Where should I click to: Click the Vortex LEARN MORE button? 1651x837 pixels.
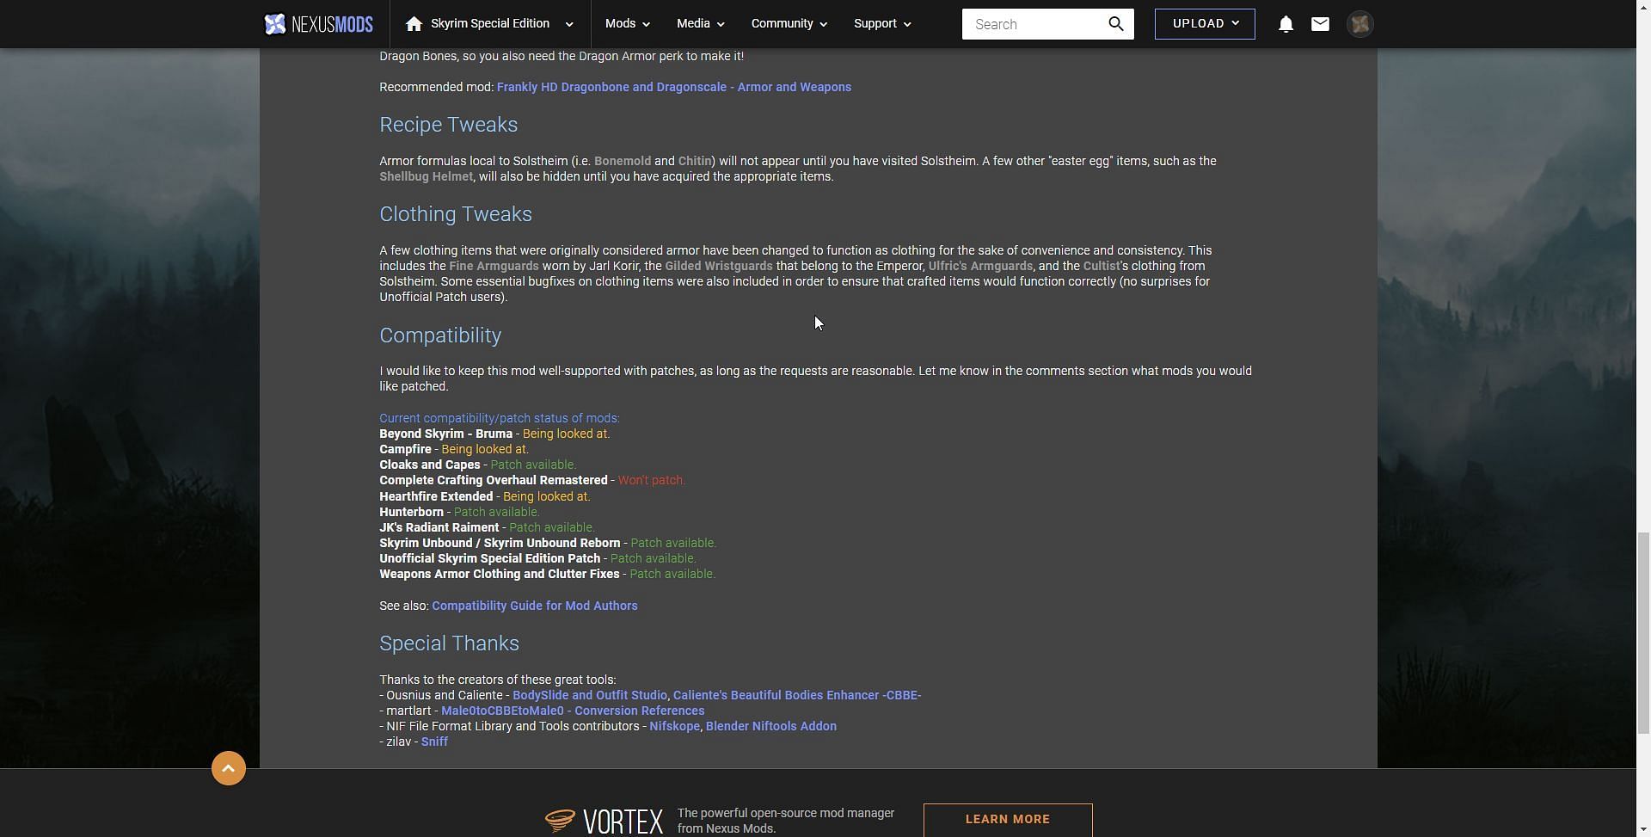(1008, 820)
